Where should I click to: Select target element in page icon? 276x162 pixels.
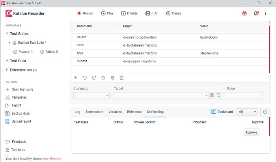click(x=212, y=95)
